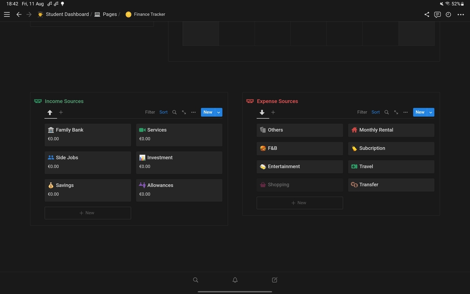Expand New dropdown arrow in Expense Sources
Viewport: 470px width, 294px height.
(431, 112)
